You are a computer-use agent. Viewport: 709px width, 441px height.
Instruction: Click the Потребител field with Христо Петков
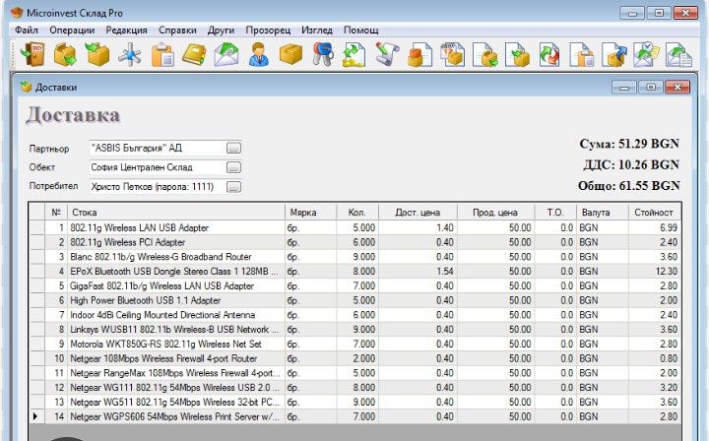(x=158, y=187)
